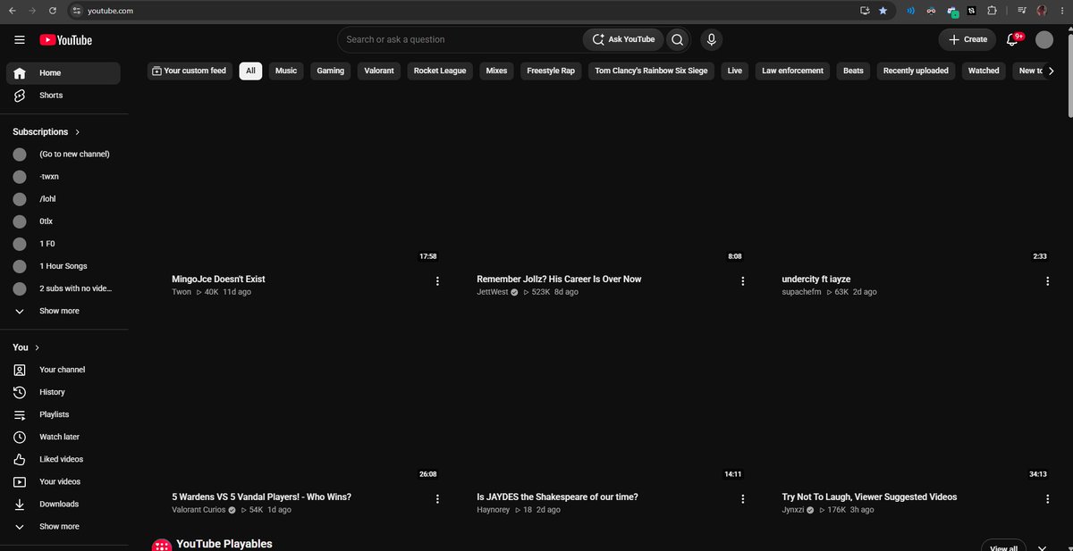
Task: Open the browser media controls icon
Action: click(x=1021, y=11)
